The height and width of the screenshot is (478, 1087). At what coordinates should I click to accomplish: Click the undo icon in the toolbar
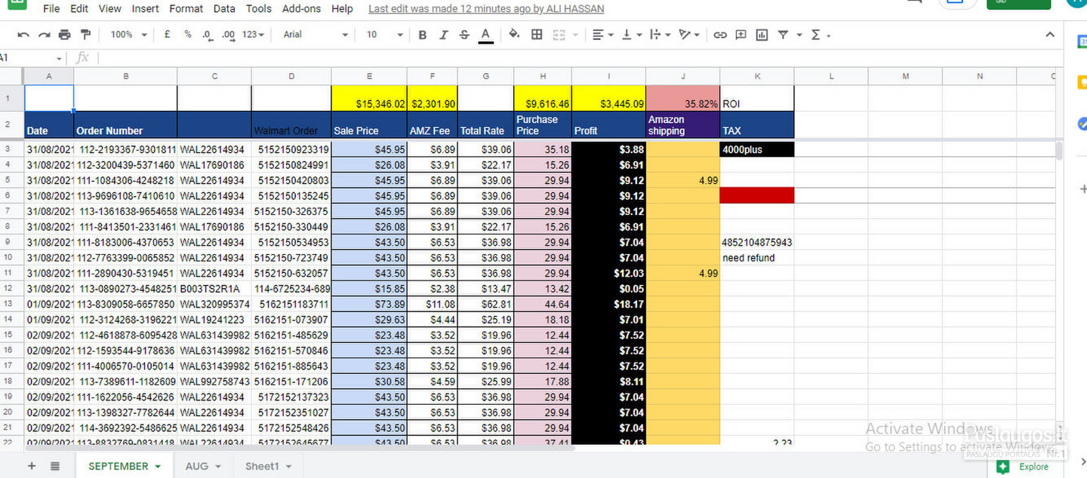pyautogui.click(x=23, y=35)
